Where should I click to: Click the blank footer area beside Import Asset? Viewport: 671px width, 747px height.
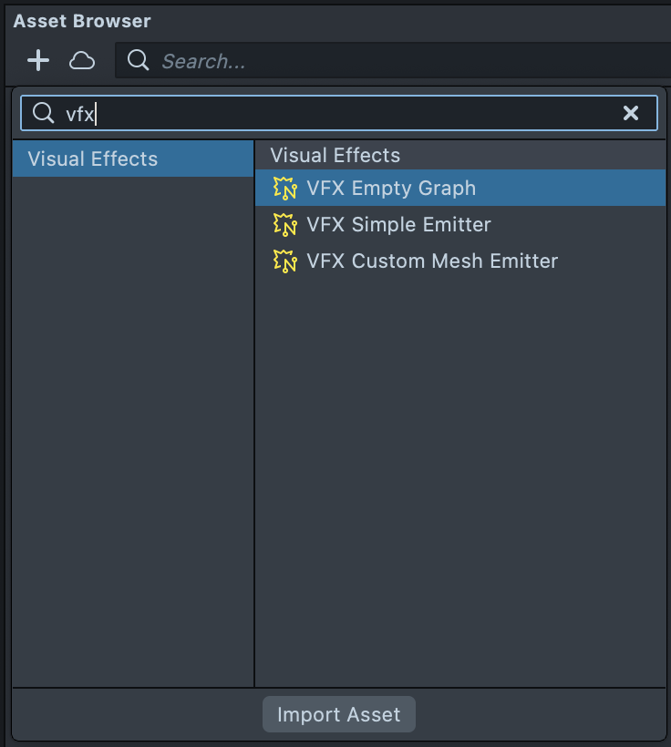point(547,714)
